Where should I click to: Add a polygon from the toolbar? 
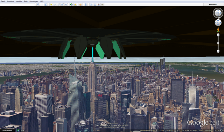(55, 5)
